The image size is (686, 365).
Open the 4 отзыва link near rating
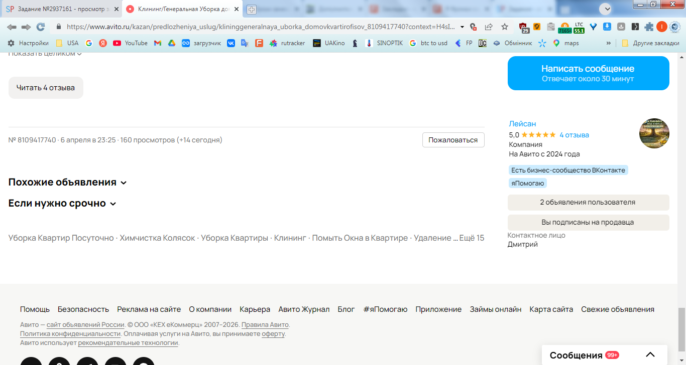[575, 135]
